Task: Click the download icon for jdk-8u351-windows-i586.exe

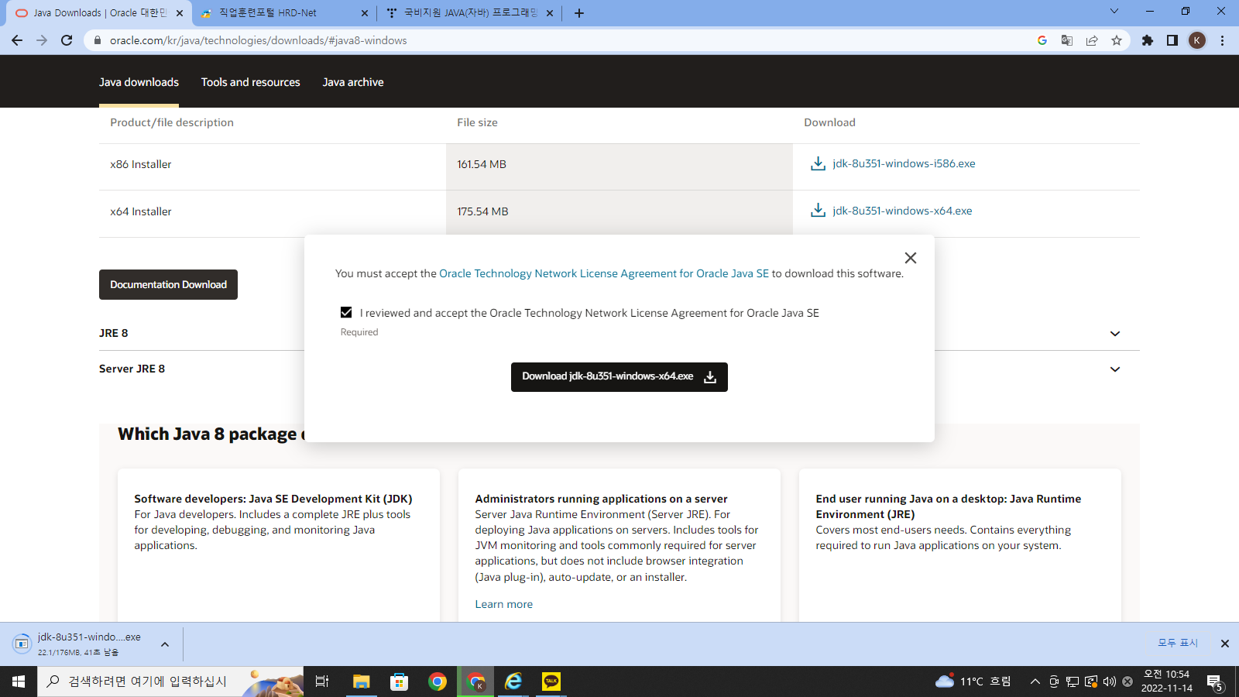Action: (818, 163)
